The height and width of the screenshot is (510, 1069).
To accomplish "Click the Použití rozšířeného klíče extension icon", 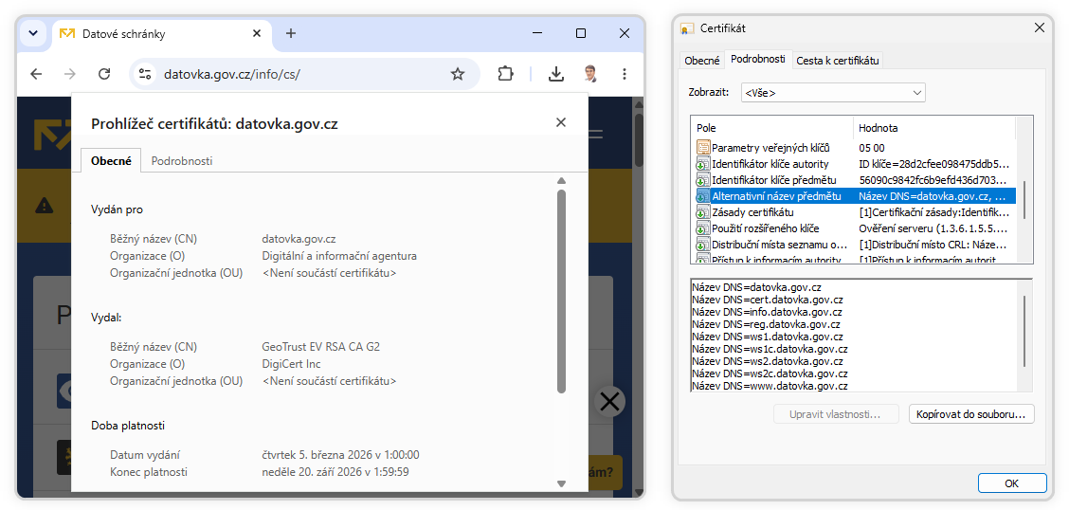I will (x=703, y=228).
